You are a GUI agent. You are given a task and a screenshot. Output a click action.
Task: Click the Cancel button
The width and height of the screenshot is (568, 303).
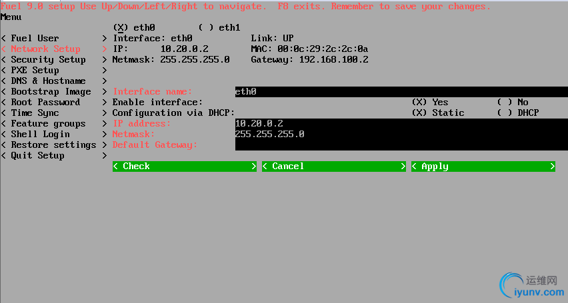(334, 166)
